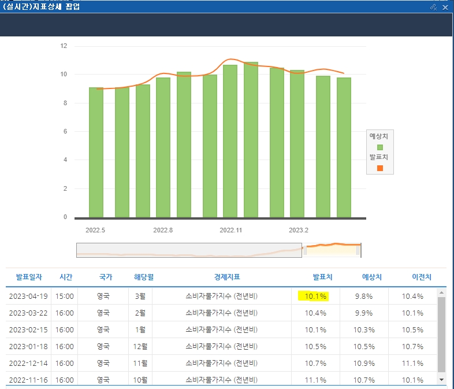Click 10.9% 예상치 in the 11월 row
The image size is (454, 389).
[x=364, y=363]
